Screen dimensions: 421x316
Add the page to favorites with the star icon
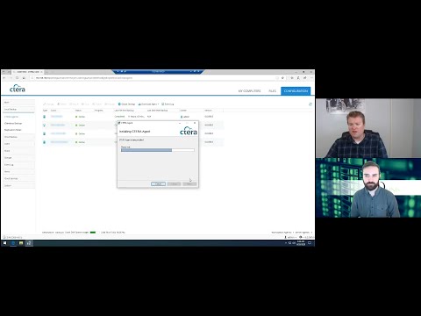click(282, 78)
